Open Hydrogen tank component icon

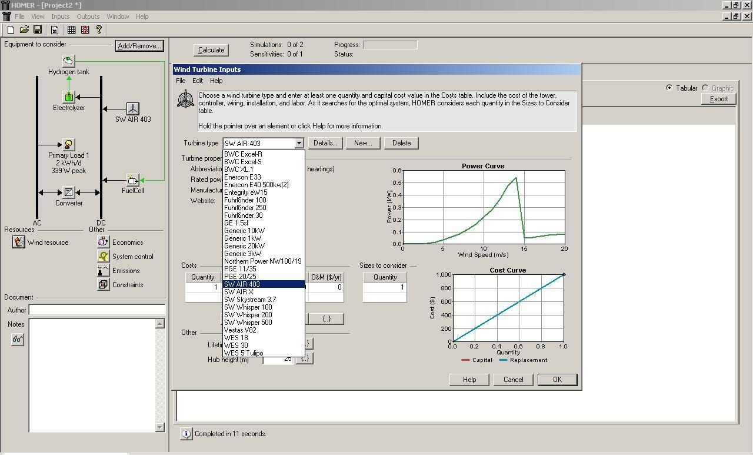pos(68,61)
